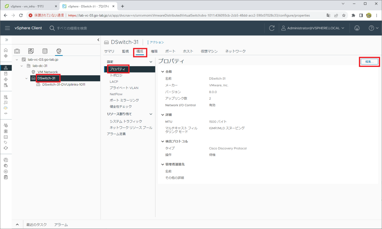
Task: Open トポロジ in configure menu
Action: [x=116, y=76]
